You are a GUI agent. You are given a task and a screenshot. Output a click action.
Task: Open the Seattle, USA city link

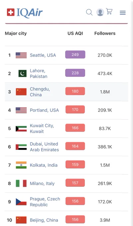[43, 55]
